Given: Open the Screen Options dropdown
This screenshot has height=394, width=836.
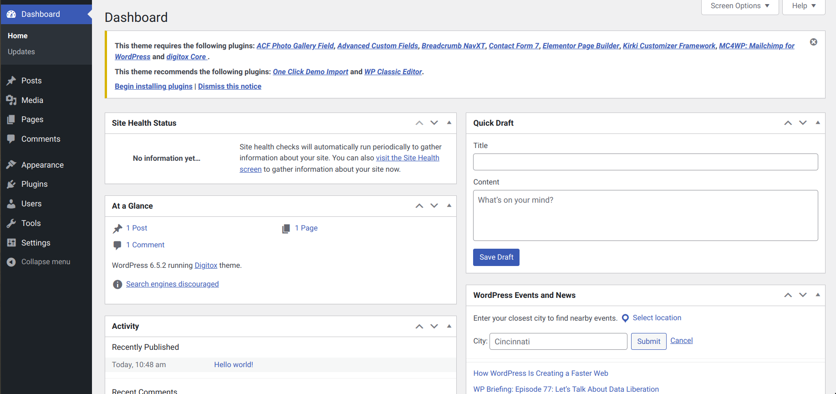Looking at the screenshot, I should 740,6.
